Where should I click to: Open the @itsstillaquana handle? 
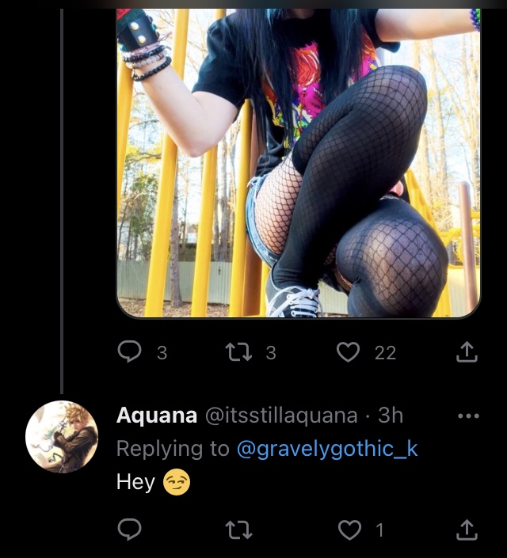[281, 416]
